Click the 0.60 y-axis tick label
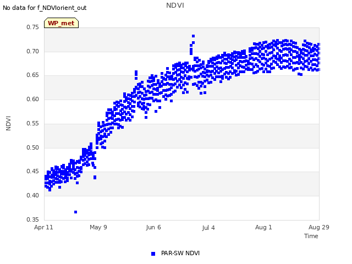352x264 pixels. coord(33,99)
